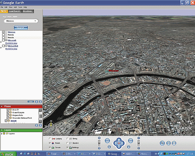Click Places list scrollbar up arrow
Image resolution: width=195 pixels, height=156 pixels.
point(40,110)
